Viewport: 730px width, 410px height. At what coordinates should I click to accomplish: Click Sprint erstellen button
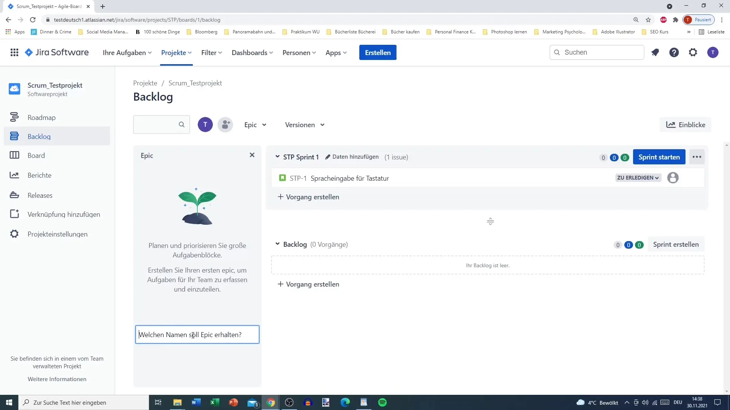tap(676, 244)
